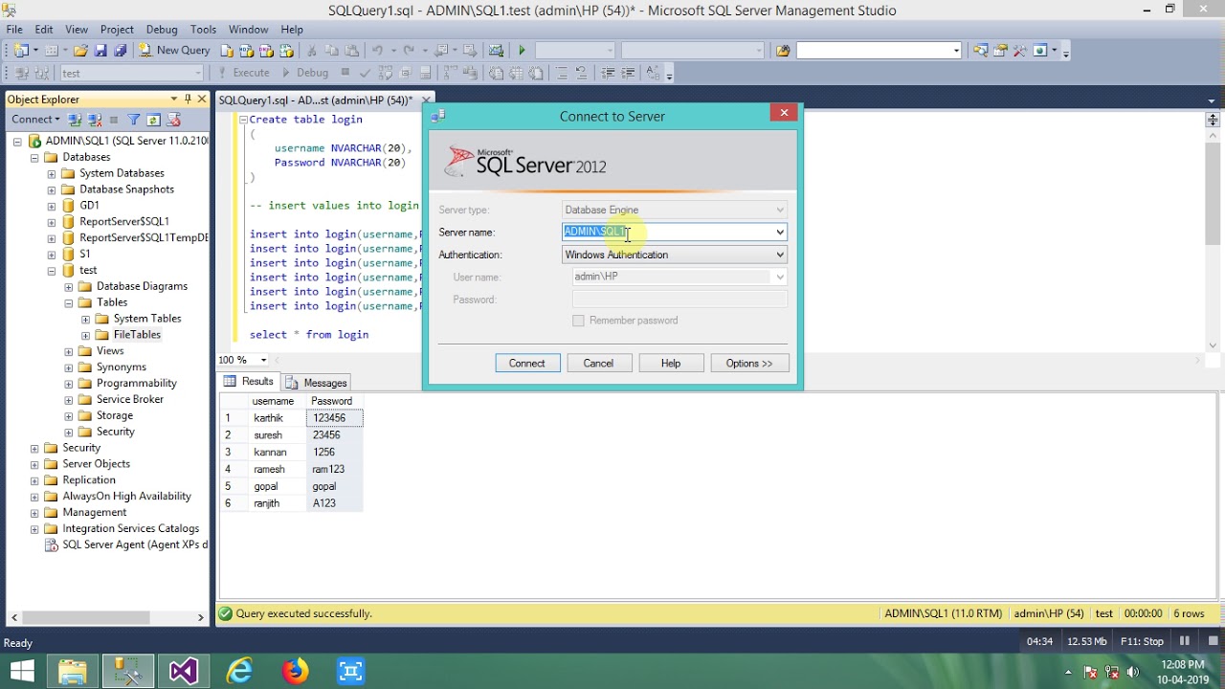Screen dimensions: 1225x689
Task: Open Visual Studio from the taskbar
Action: coord(183,671)
